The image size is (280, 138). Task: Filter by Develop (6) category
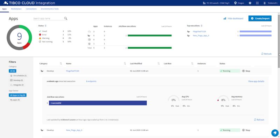point(16,80)
